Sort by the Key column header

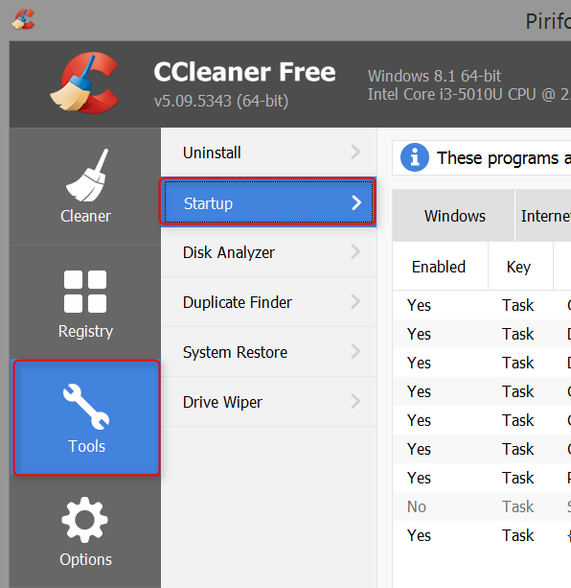[x=520, y=267]
